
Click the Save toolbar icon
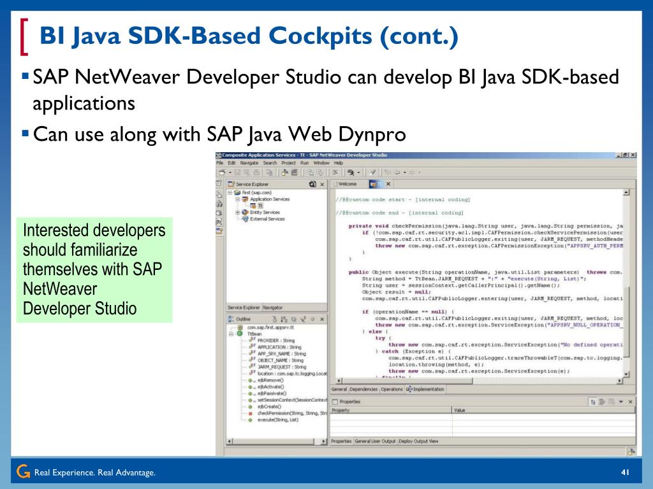coord(237,172)
